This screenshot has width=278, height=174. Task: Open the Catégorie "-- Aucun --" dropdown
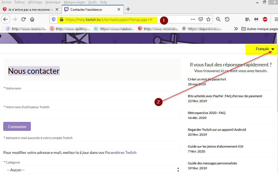(x=92, y=170)
